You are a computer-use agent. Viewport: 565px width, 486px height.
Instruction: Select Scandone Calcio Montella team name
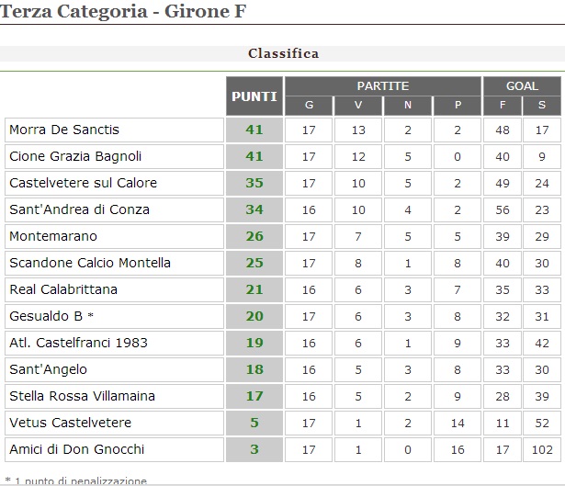[90, 263]
